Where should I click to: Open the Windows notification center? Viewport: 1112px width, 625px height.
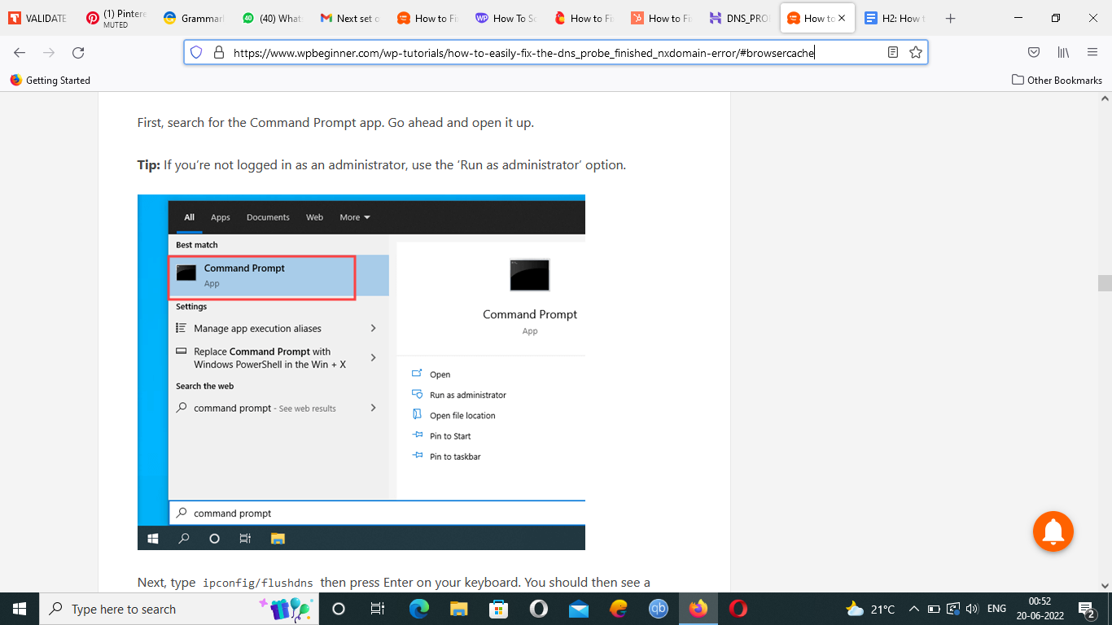click(1086, 609)
